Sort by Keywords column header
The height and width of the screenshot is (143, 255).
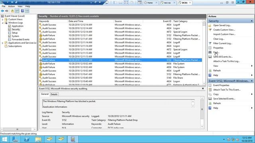[x=53, y=21]
